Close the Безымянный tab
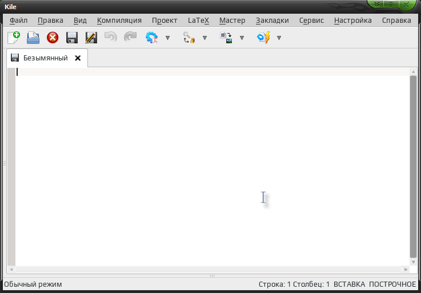Image resolution: width=421 pixels, height=293 pixels. (78, 58)
